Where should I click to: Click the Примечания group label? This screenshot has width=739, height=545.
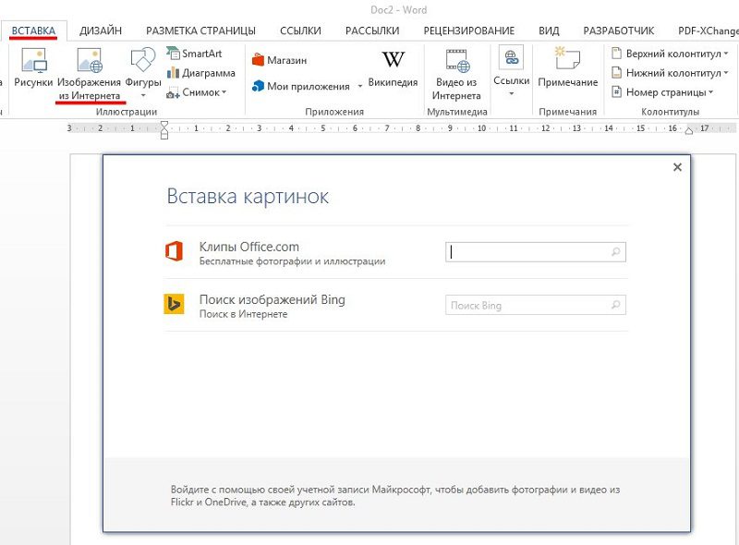coord(567,112)
